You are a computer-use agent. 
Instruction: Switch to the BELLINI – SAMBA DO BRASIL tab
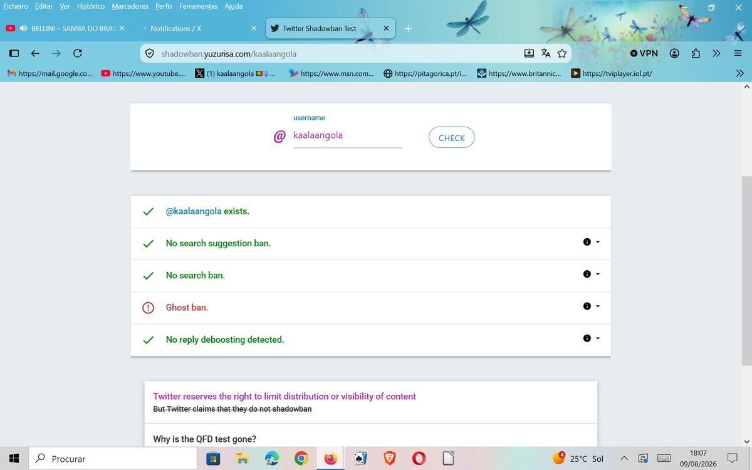pos(65,28)
